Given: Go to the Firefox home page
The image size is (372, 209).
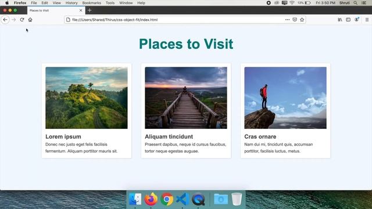Looking at the screenshot, I should click(30, 20).
